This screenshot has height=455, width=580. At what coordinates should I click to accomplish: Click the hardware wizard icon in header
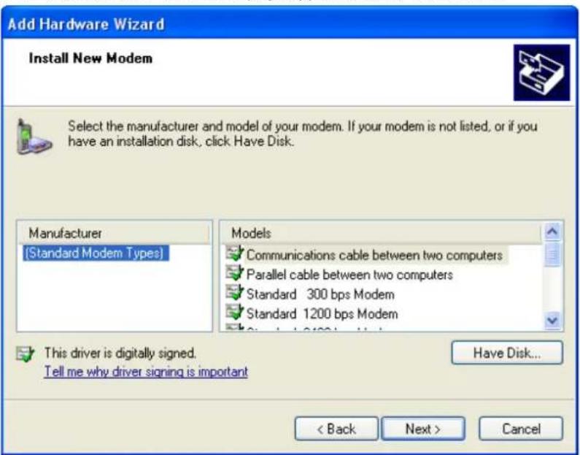pyautogui.click(x=541, y=72)
